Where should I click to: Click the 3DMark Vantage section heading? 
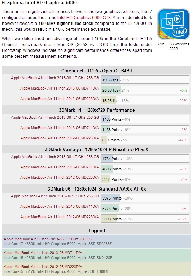tap(97, 149)
